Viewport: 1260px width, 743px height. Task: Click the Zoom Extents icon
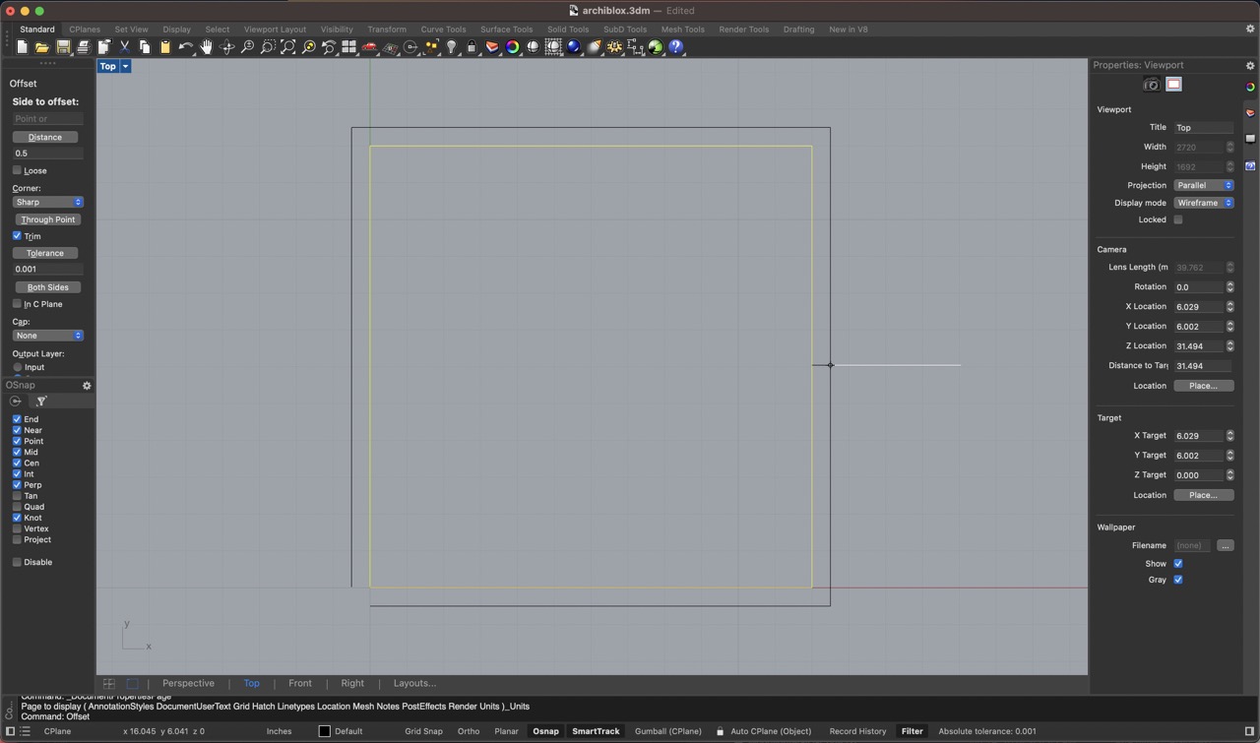coord(288,47)
